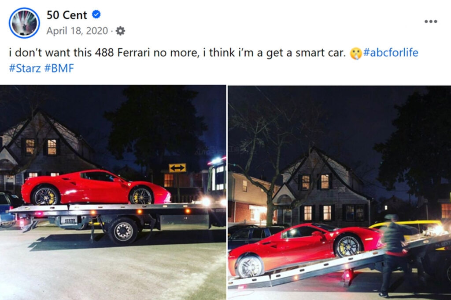Viewport: 451px width, 300px height.
Task: Click the tow truck rear wheel in left photo
Action: point(123,231)
